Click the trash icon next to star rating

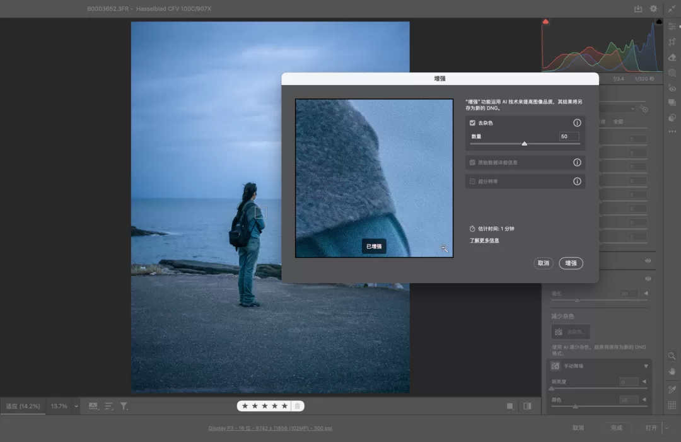[x=298, y=406]
